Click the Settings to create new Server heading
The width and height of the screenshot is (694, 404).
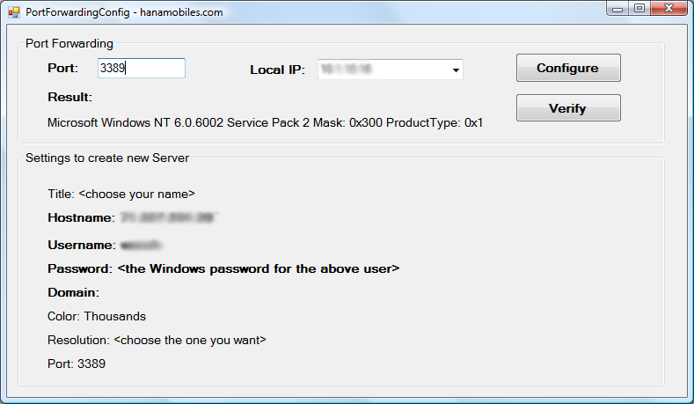[107, 158]
